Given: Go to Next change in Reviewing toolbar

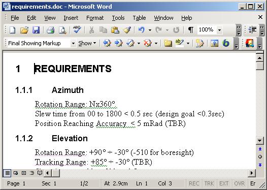Looking at the screenshot, I should [x=119, y=43].
